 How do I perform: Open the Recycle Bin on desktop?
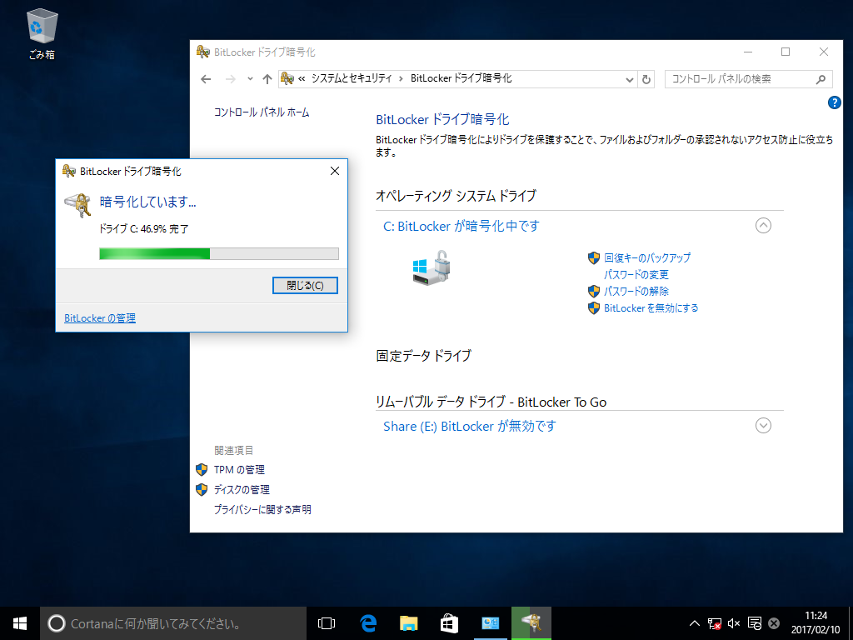[x=42, y=33]
